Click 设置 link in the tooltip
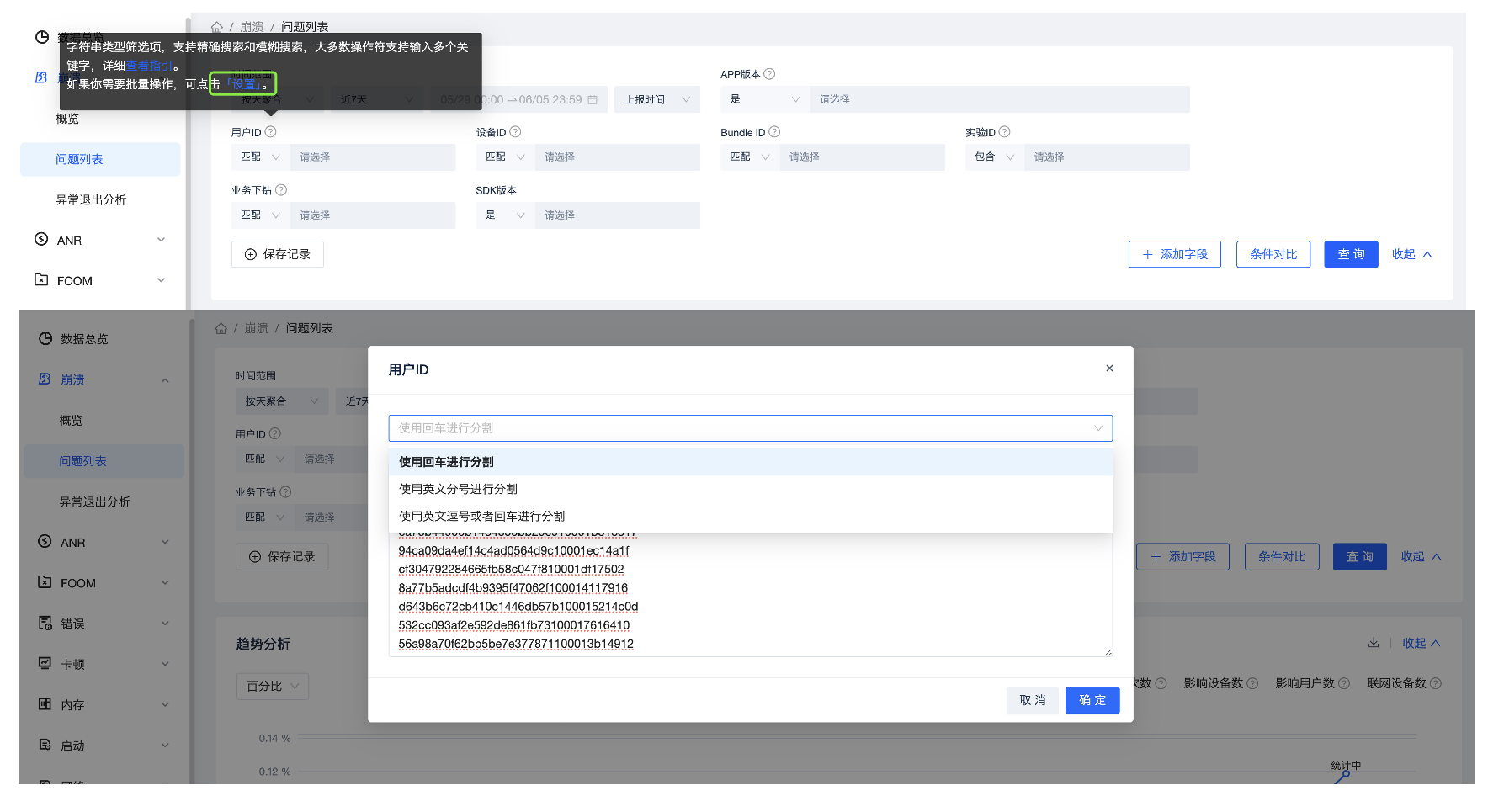The height and width of the screenshot is (796, 1488). coord(244,84)
